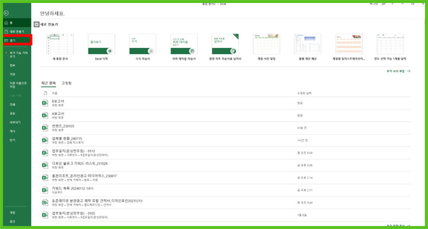Screen dimensions: 428x229
Task: Choose 닫기 (Close) in the sidebar
Action: (12, 140)
